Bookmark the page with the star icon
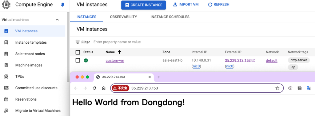The width and height of the screenshot is (315, 116). tap(277, 88)
